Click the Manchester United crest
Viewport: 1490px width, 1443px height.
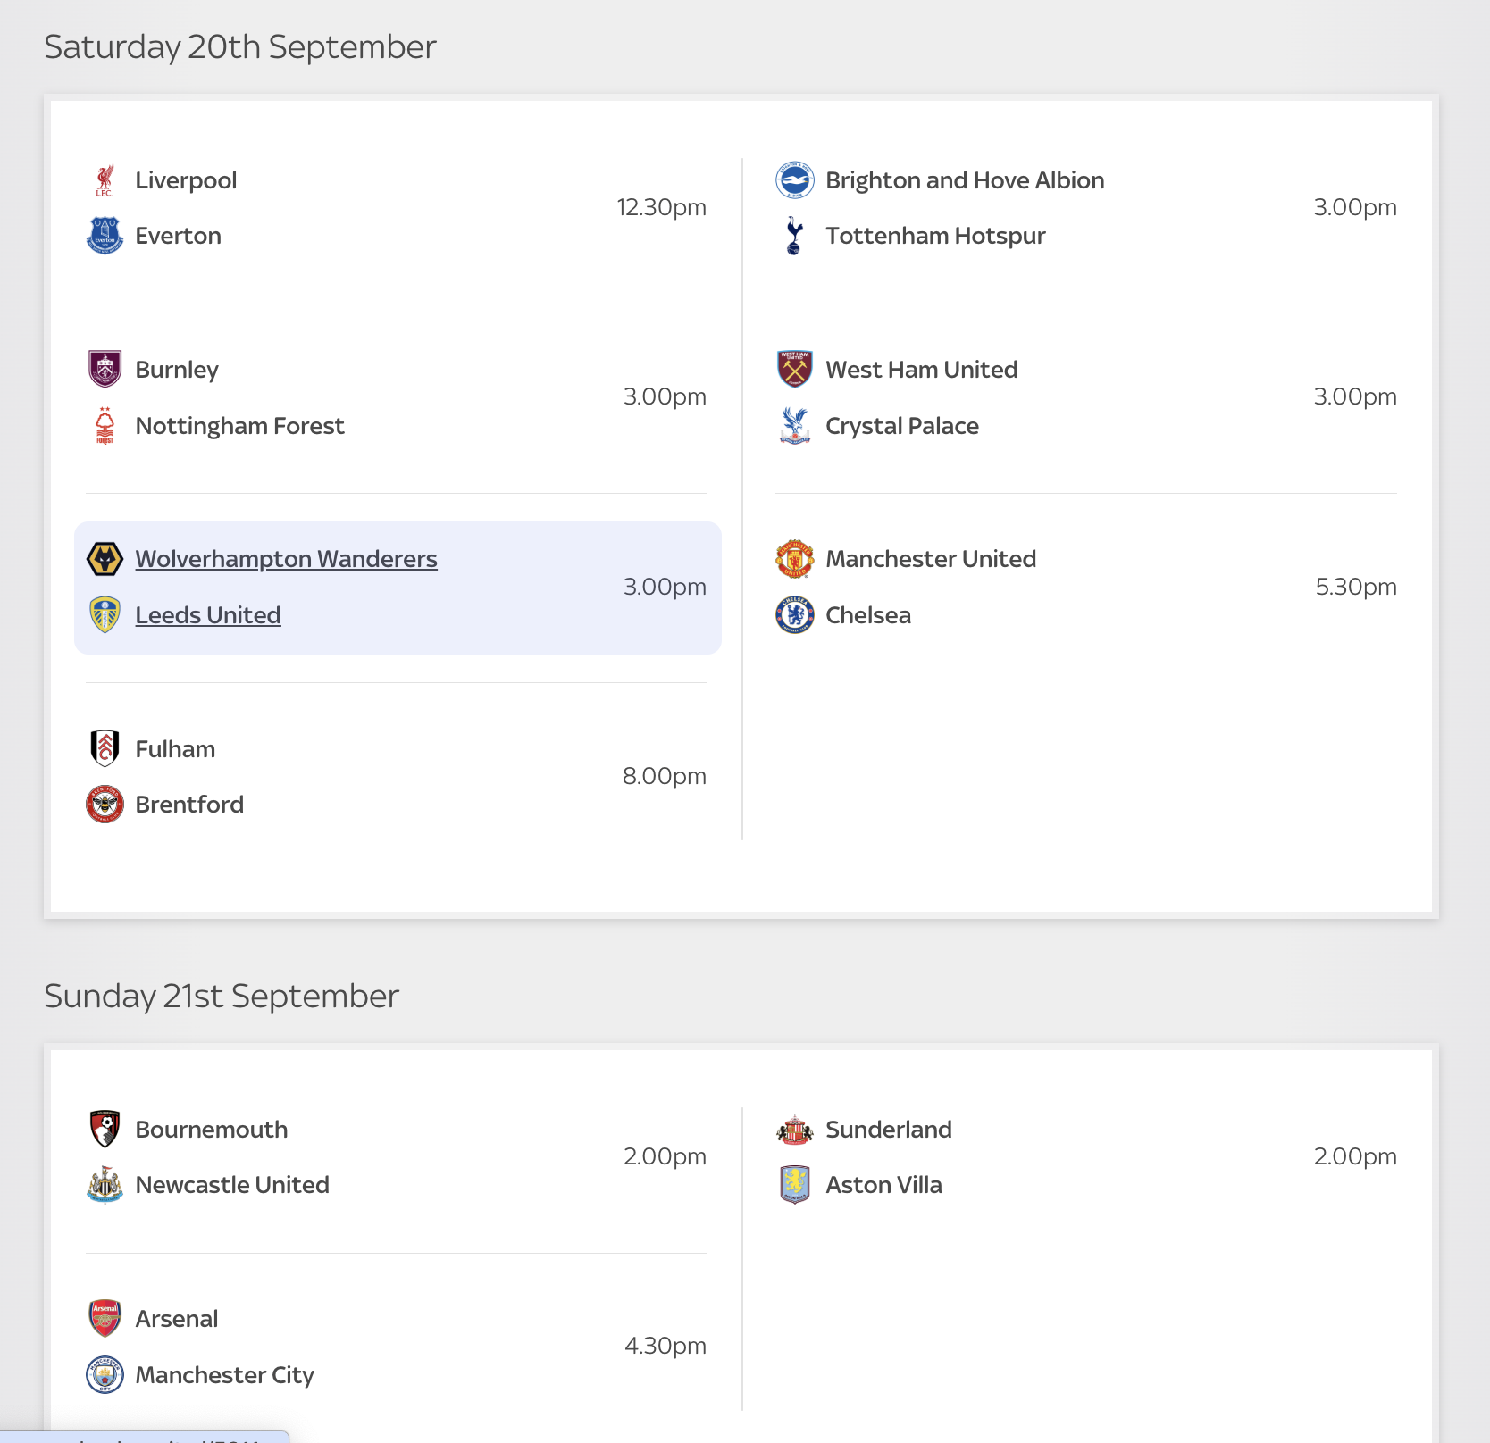[794, 559]
